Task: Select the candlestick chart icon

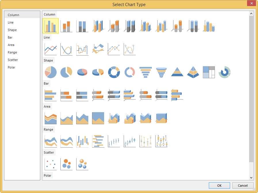Action: coord(130,141)
